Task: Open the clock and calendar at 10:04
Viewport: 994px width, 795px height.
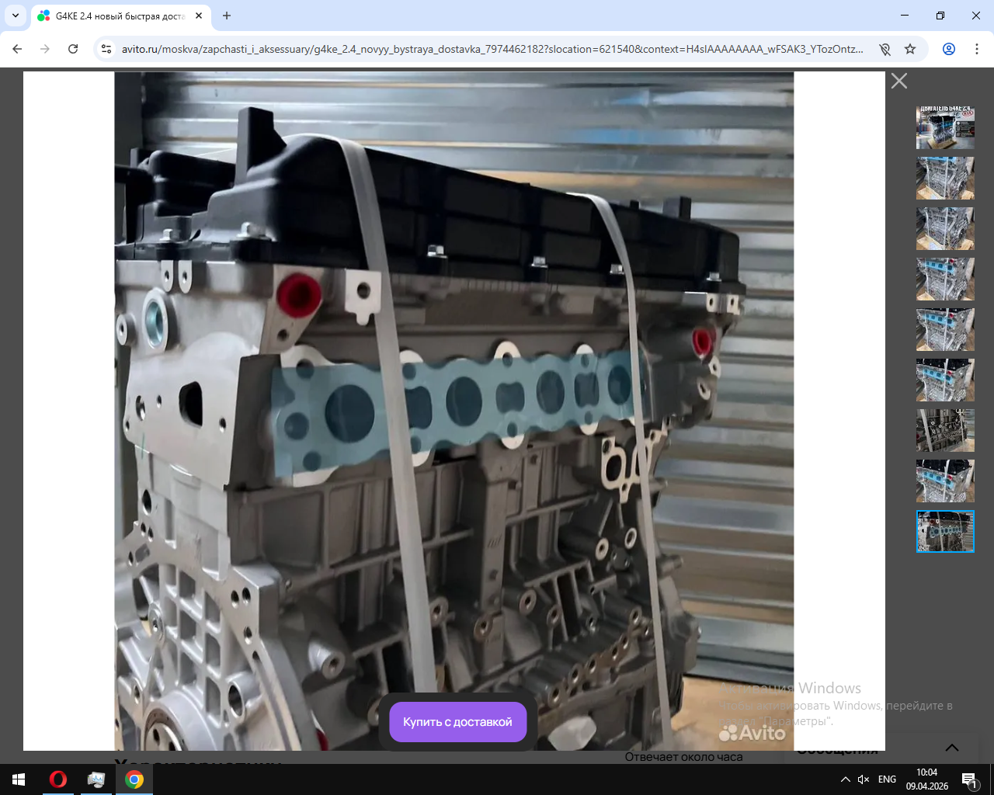Action: [927, 779]
